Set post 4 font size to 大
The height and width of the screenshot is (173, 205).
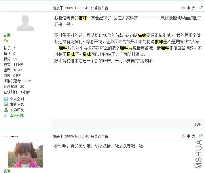coord(193,136)
